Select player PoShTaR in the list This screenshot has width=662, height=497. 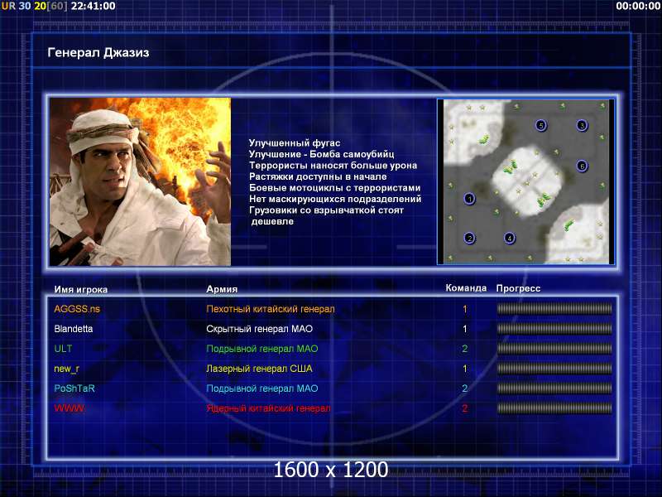[x=72, y=388]
